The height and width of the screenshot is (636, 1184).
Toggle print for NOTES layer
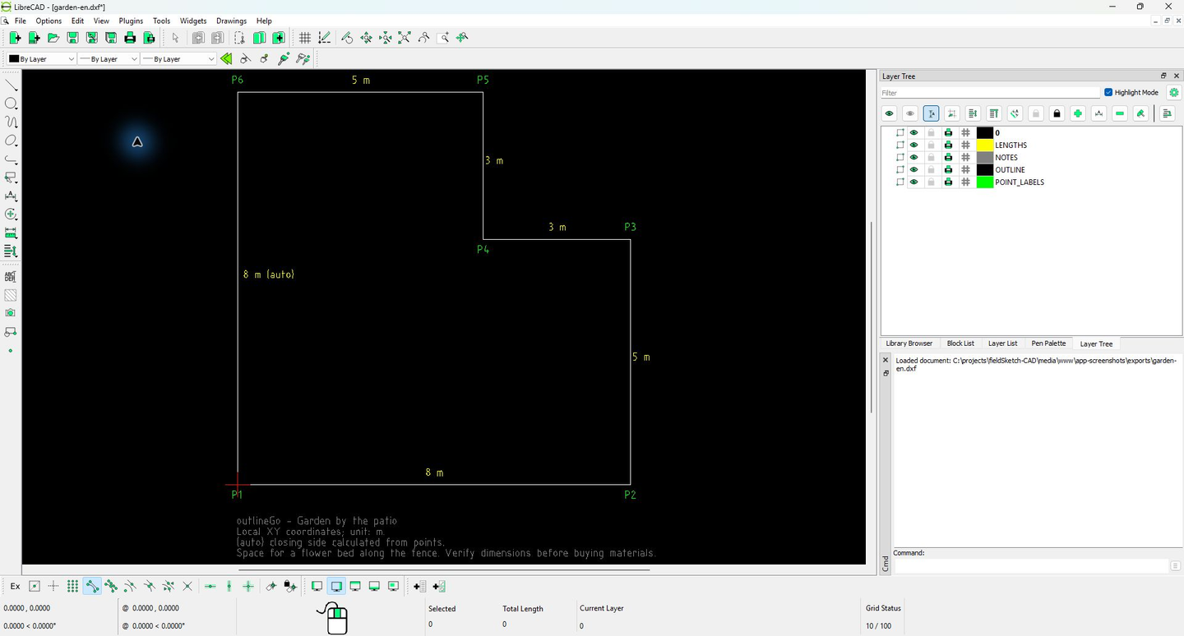click(x=948, y=158)
